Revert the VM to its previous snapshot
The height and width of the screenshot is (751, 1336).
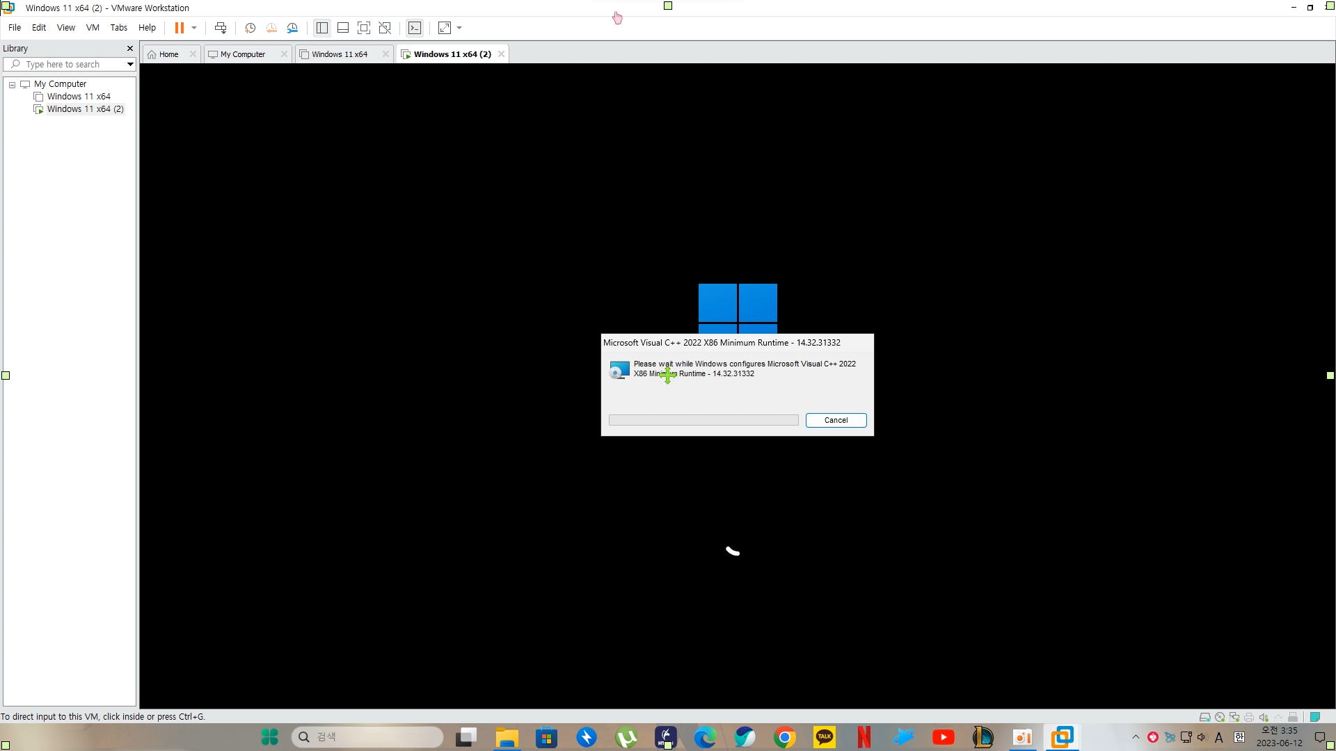[271, 28]
